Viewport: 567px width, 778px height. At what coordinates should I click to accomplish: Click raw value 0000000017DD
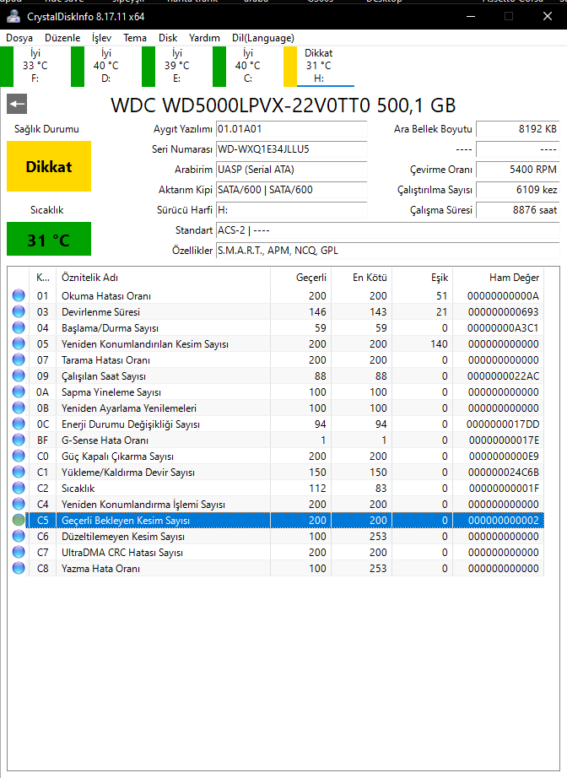pos(503,424)
